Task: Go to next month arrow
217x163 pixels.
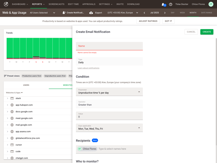Action: tap(165, 13)
